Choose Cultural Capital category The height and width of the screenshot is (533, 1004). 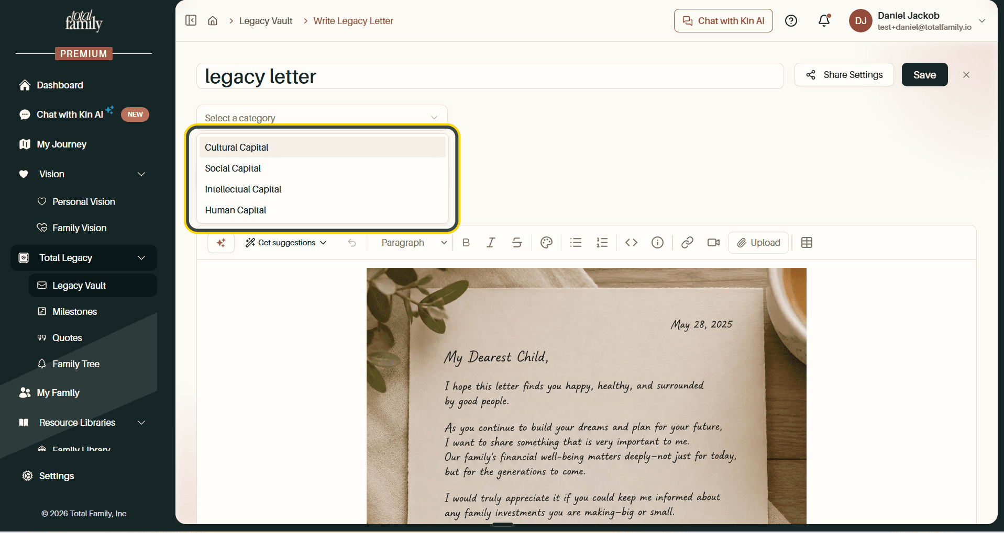click(x=323, y=148)
